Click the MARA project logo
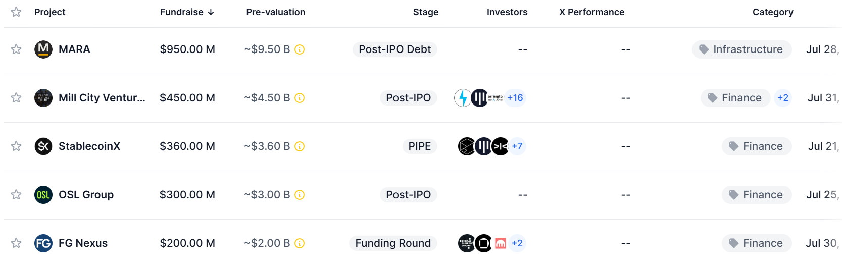The image size is (842, 260). [43, 49]
